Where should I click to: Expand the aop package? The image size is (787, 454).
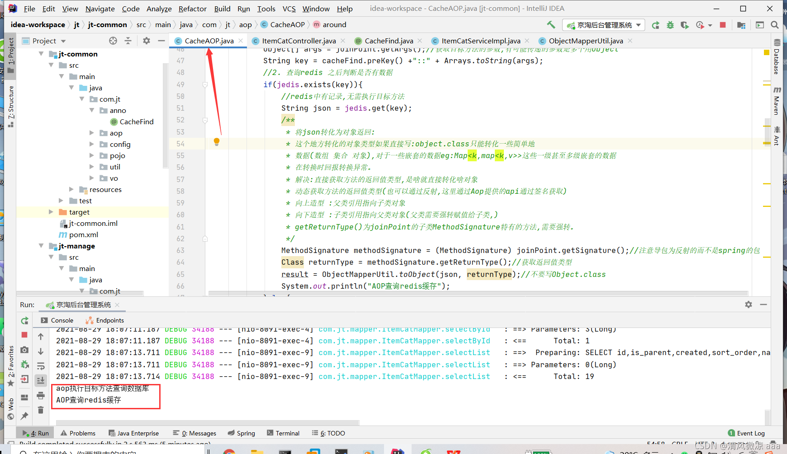pyautogui.click(x=92, y=133)
